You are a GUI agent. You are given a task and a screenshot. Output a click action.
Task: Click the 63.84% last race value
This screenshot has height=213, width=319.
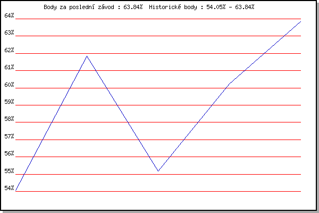pos(133,7)
